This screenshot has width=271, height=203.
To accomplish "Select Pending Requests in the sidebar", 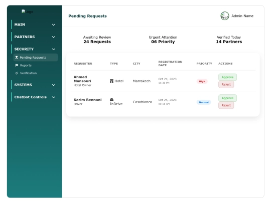I will pos(36,58).
